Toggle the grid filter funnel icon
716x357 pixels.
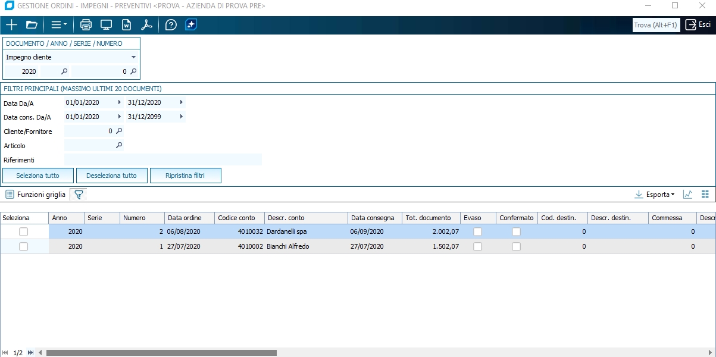pos(79,195)
